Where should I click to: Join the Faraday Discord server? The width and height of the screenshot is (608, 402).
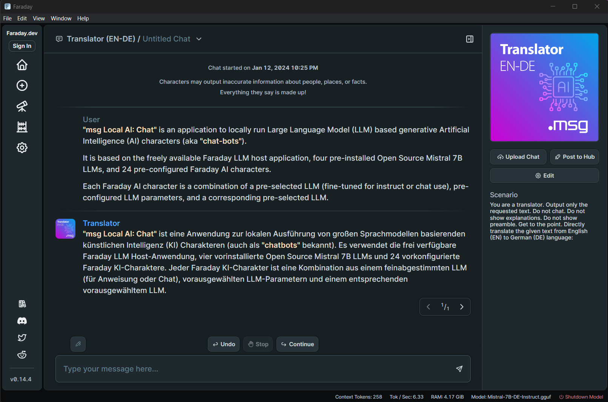pos(22,321)
